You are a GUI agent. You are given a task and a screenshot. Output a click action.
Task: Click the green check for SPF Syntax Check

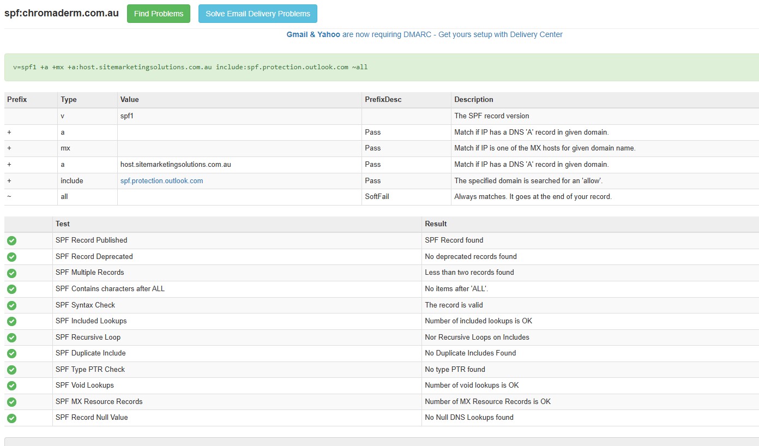pos(11,305)
